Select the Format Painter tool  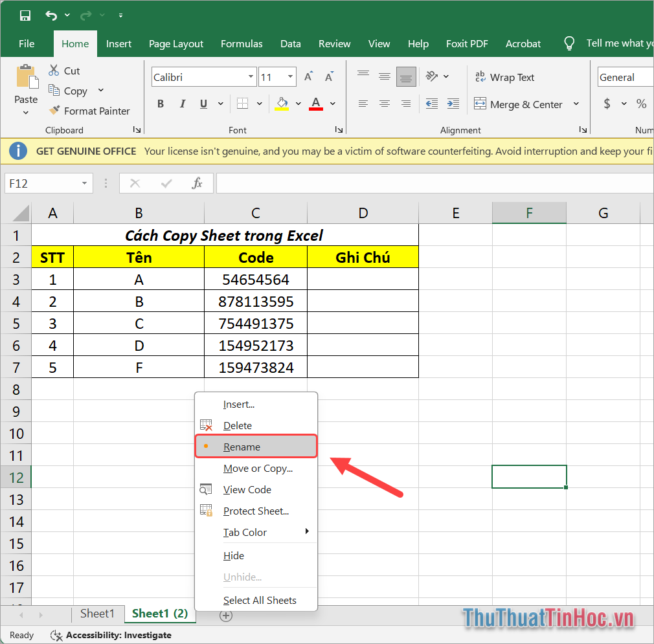(89, 111)
